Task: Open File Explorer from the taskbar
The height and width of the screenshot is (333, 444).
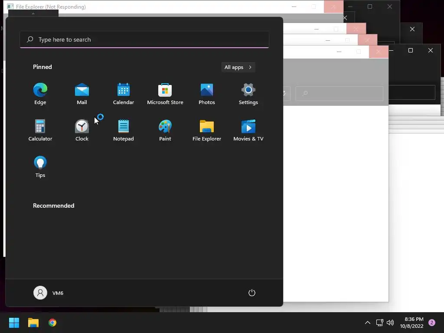Action: [x=33, y=323]
